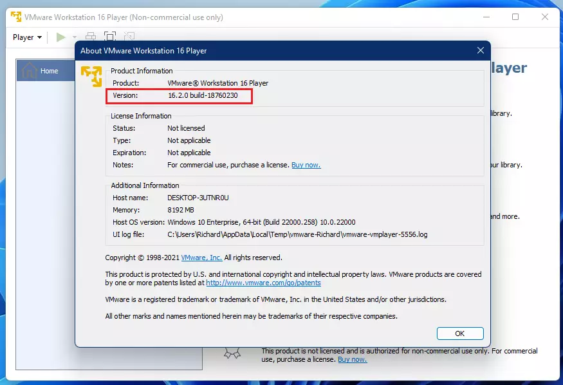Open the Player menu in main window
This screenshot has width=563, height=385.
[x=27, y=37]
